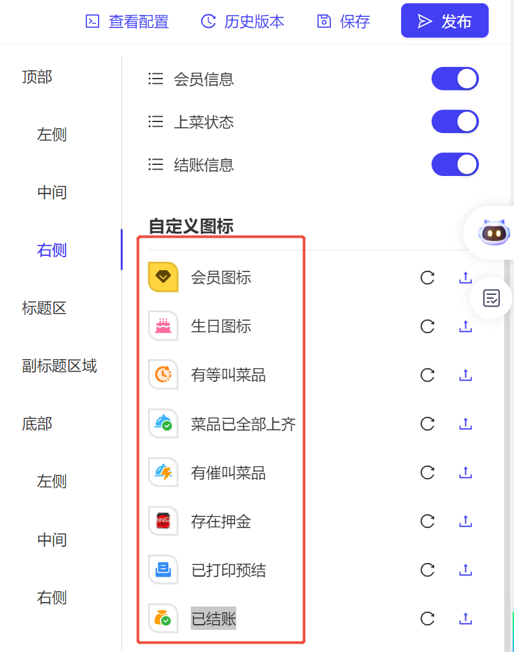
Task: Upload a new 会员图标 icon
Action: 465,277
